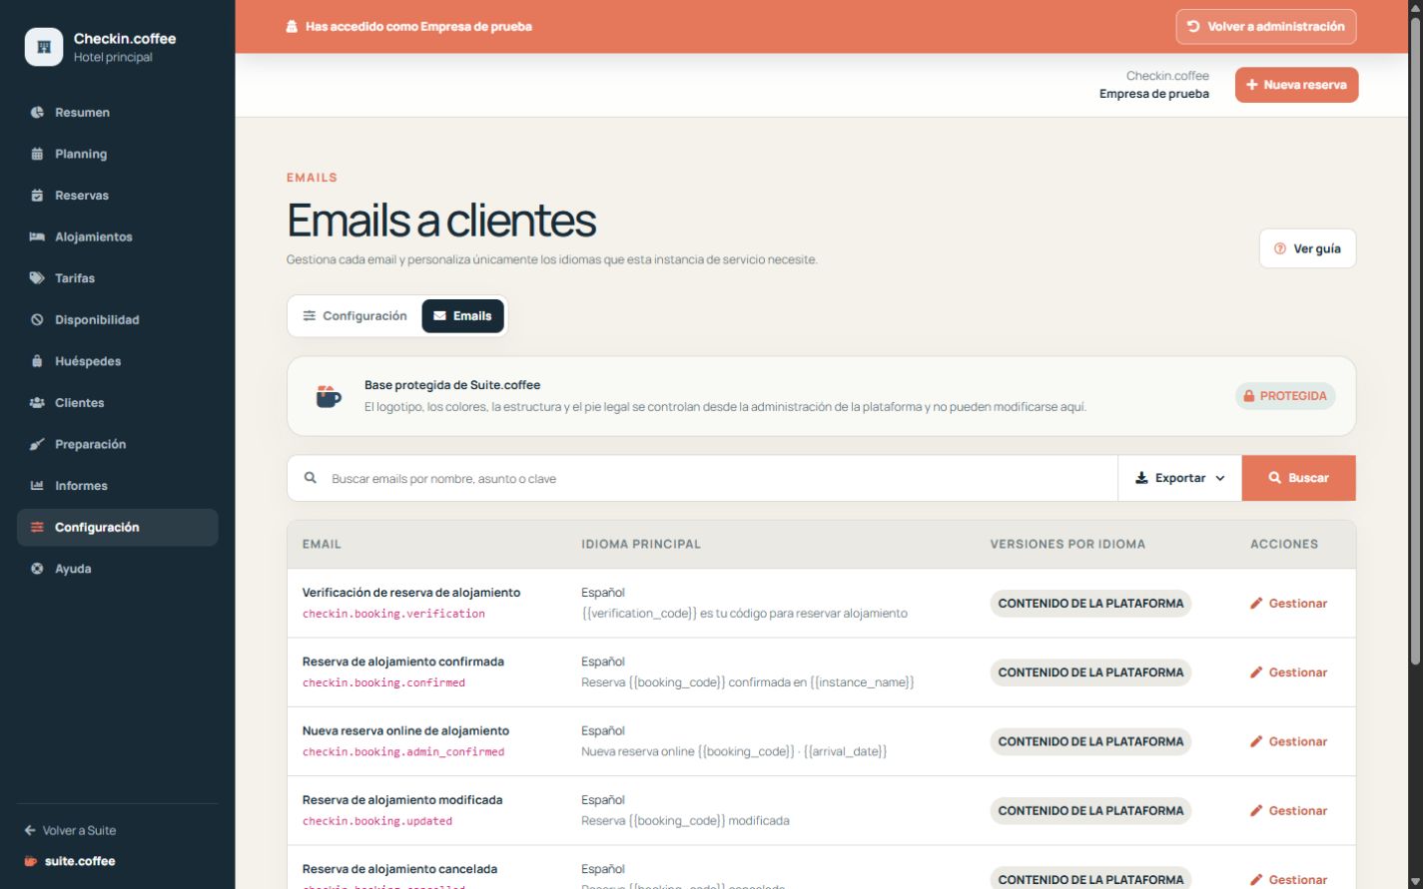Click the Informes chart icon
The image size is (1423, 889).
(x=37, y=486)
